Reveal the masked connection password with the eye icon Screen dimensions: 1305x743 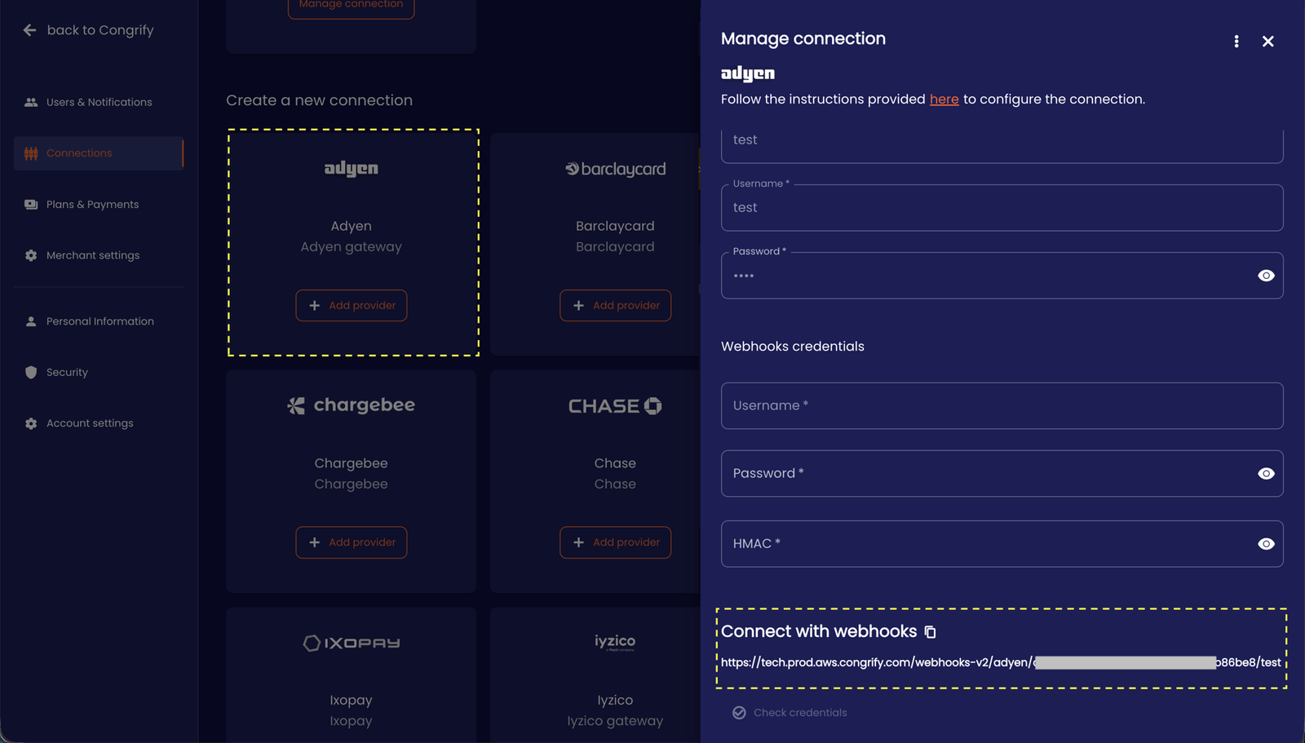pyautogui.click(x=1266, y=276)
